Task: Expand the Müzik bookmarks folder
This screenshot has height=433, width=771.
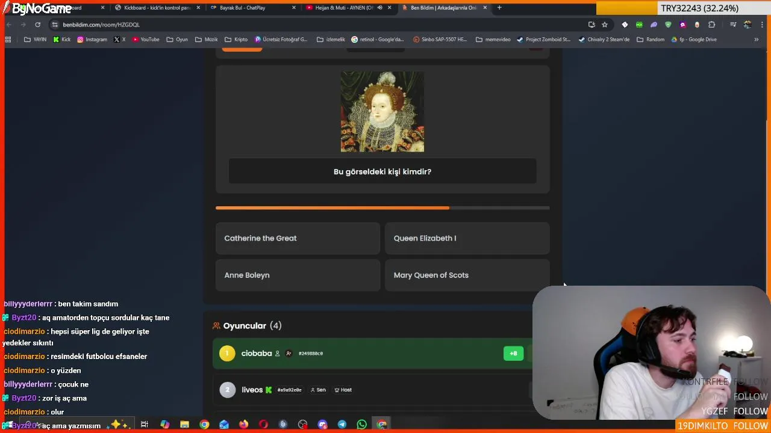Action: (207, 40)
